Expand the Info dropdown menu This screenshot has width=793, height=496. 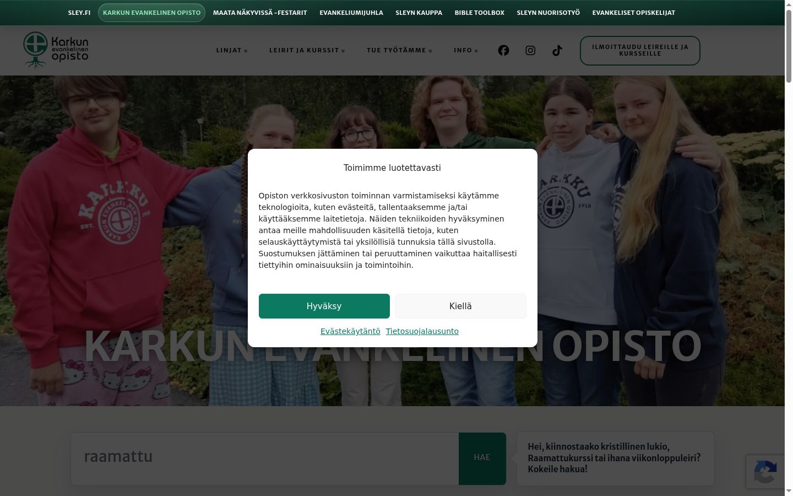coord(466,50)
